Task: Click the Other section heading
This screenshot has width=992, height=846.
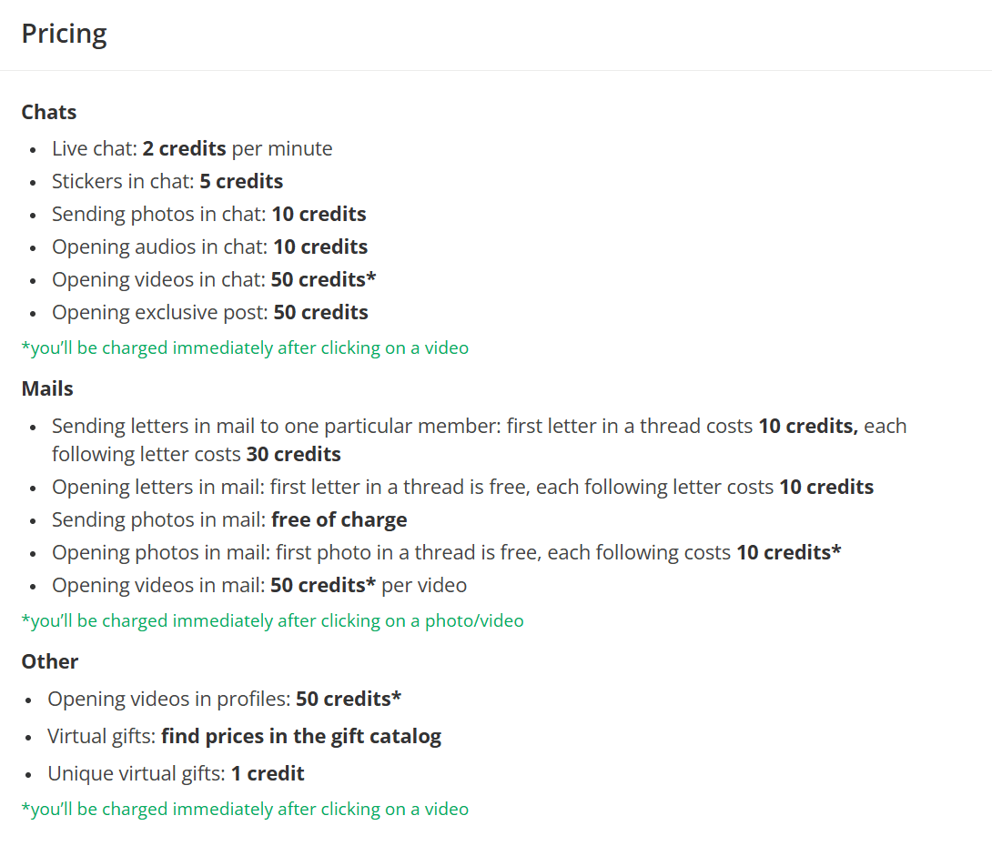Action: (x=50, y=661)
